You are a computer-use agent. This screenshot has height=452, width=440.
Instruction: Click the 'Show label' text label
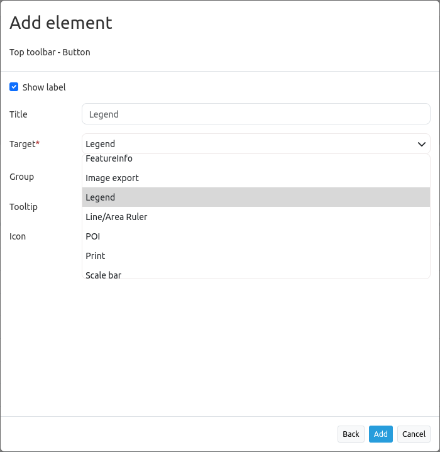click(44, 87)
